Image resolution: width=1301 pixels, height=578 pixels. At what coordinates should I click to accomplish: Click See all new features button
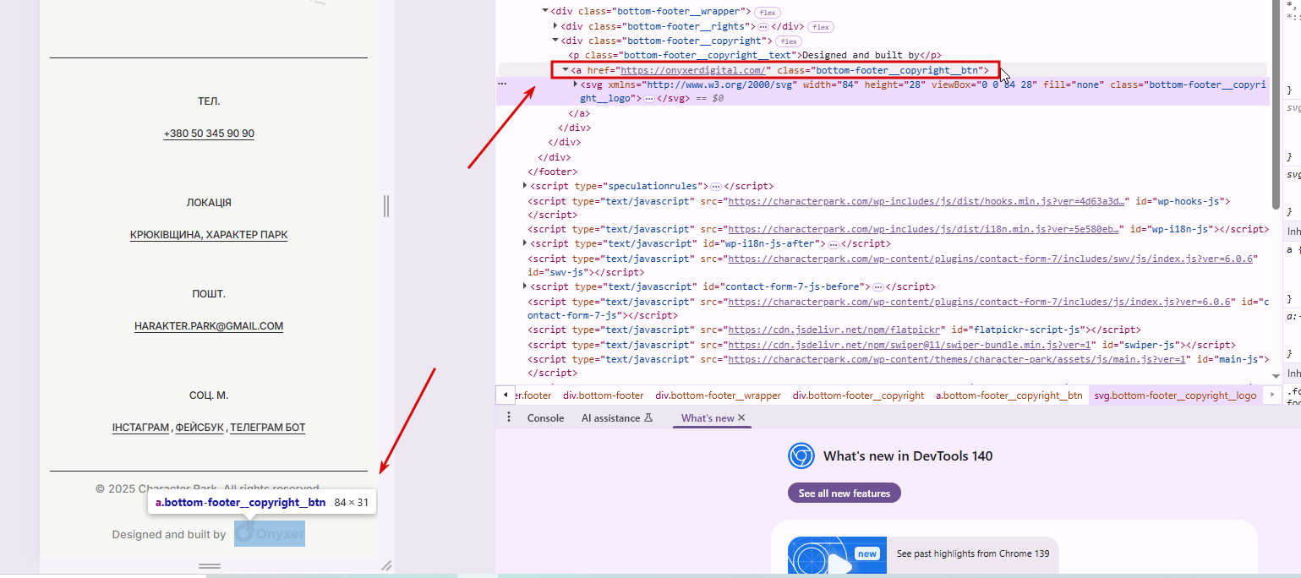coord(845,493)
